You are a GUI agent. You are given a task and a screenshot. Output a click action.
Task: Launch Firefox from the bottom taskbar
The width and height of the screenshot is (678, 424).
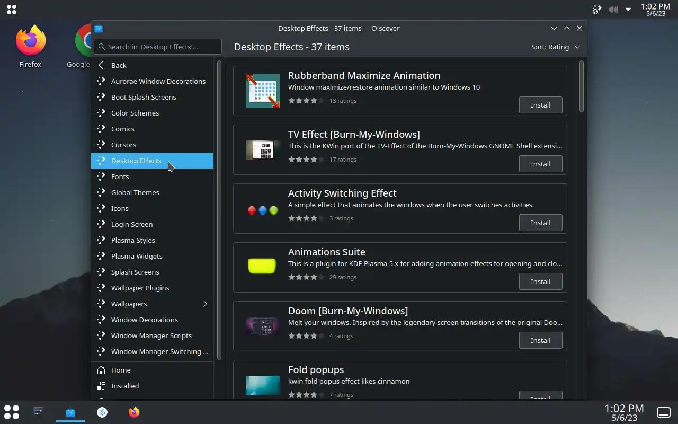pyautogui.click(x=134, y=412)
